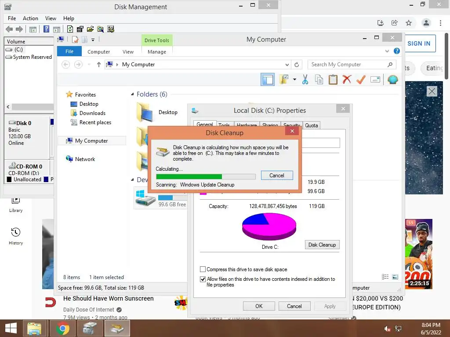Click the open folder icon in Disk Management toolbar
The image size is (450, 337).
click(90, 29)
